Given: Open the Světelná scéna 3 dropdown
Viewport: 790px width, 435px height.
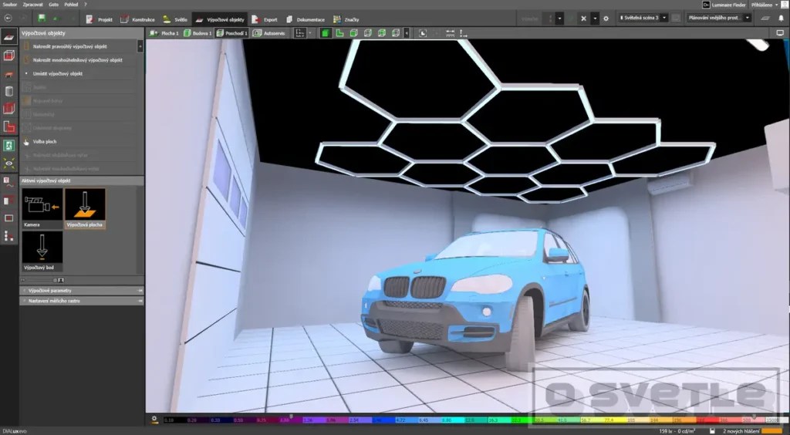Looking at the screenshot, I should point(643,19).
